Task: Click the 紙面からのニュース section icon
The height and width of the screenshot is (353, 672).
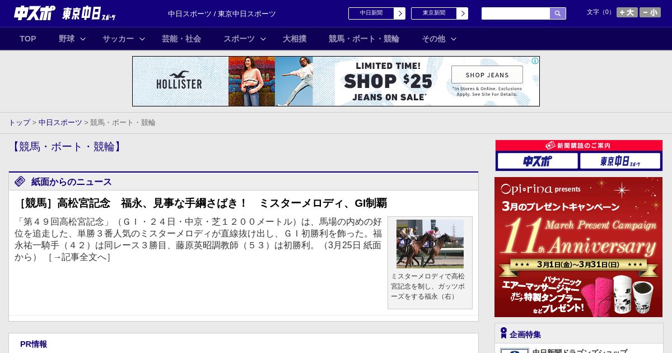Action: 20,182
